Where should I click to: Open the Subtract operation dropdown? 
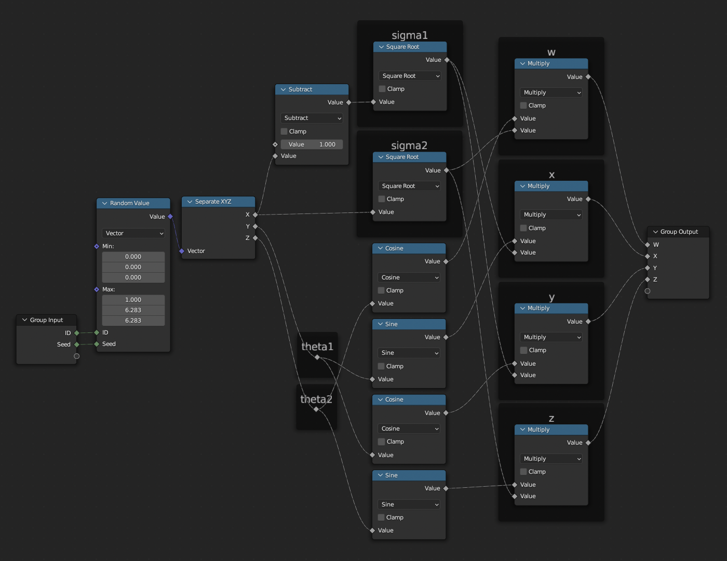pos(312,118)
